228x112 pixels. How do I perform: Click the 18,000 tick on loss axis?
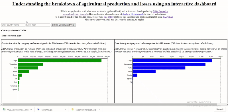(x=220, y=57)
